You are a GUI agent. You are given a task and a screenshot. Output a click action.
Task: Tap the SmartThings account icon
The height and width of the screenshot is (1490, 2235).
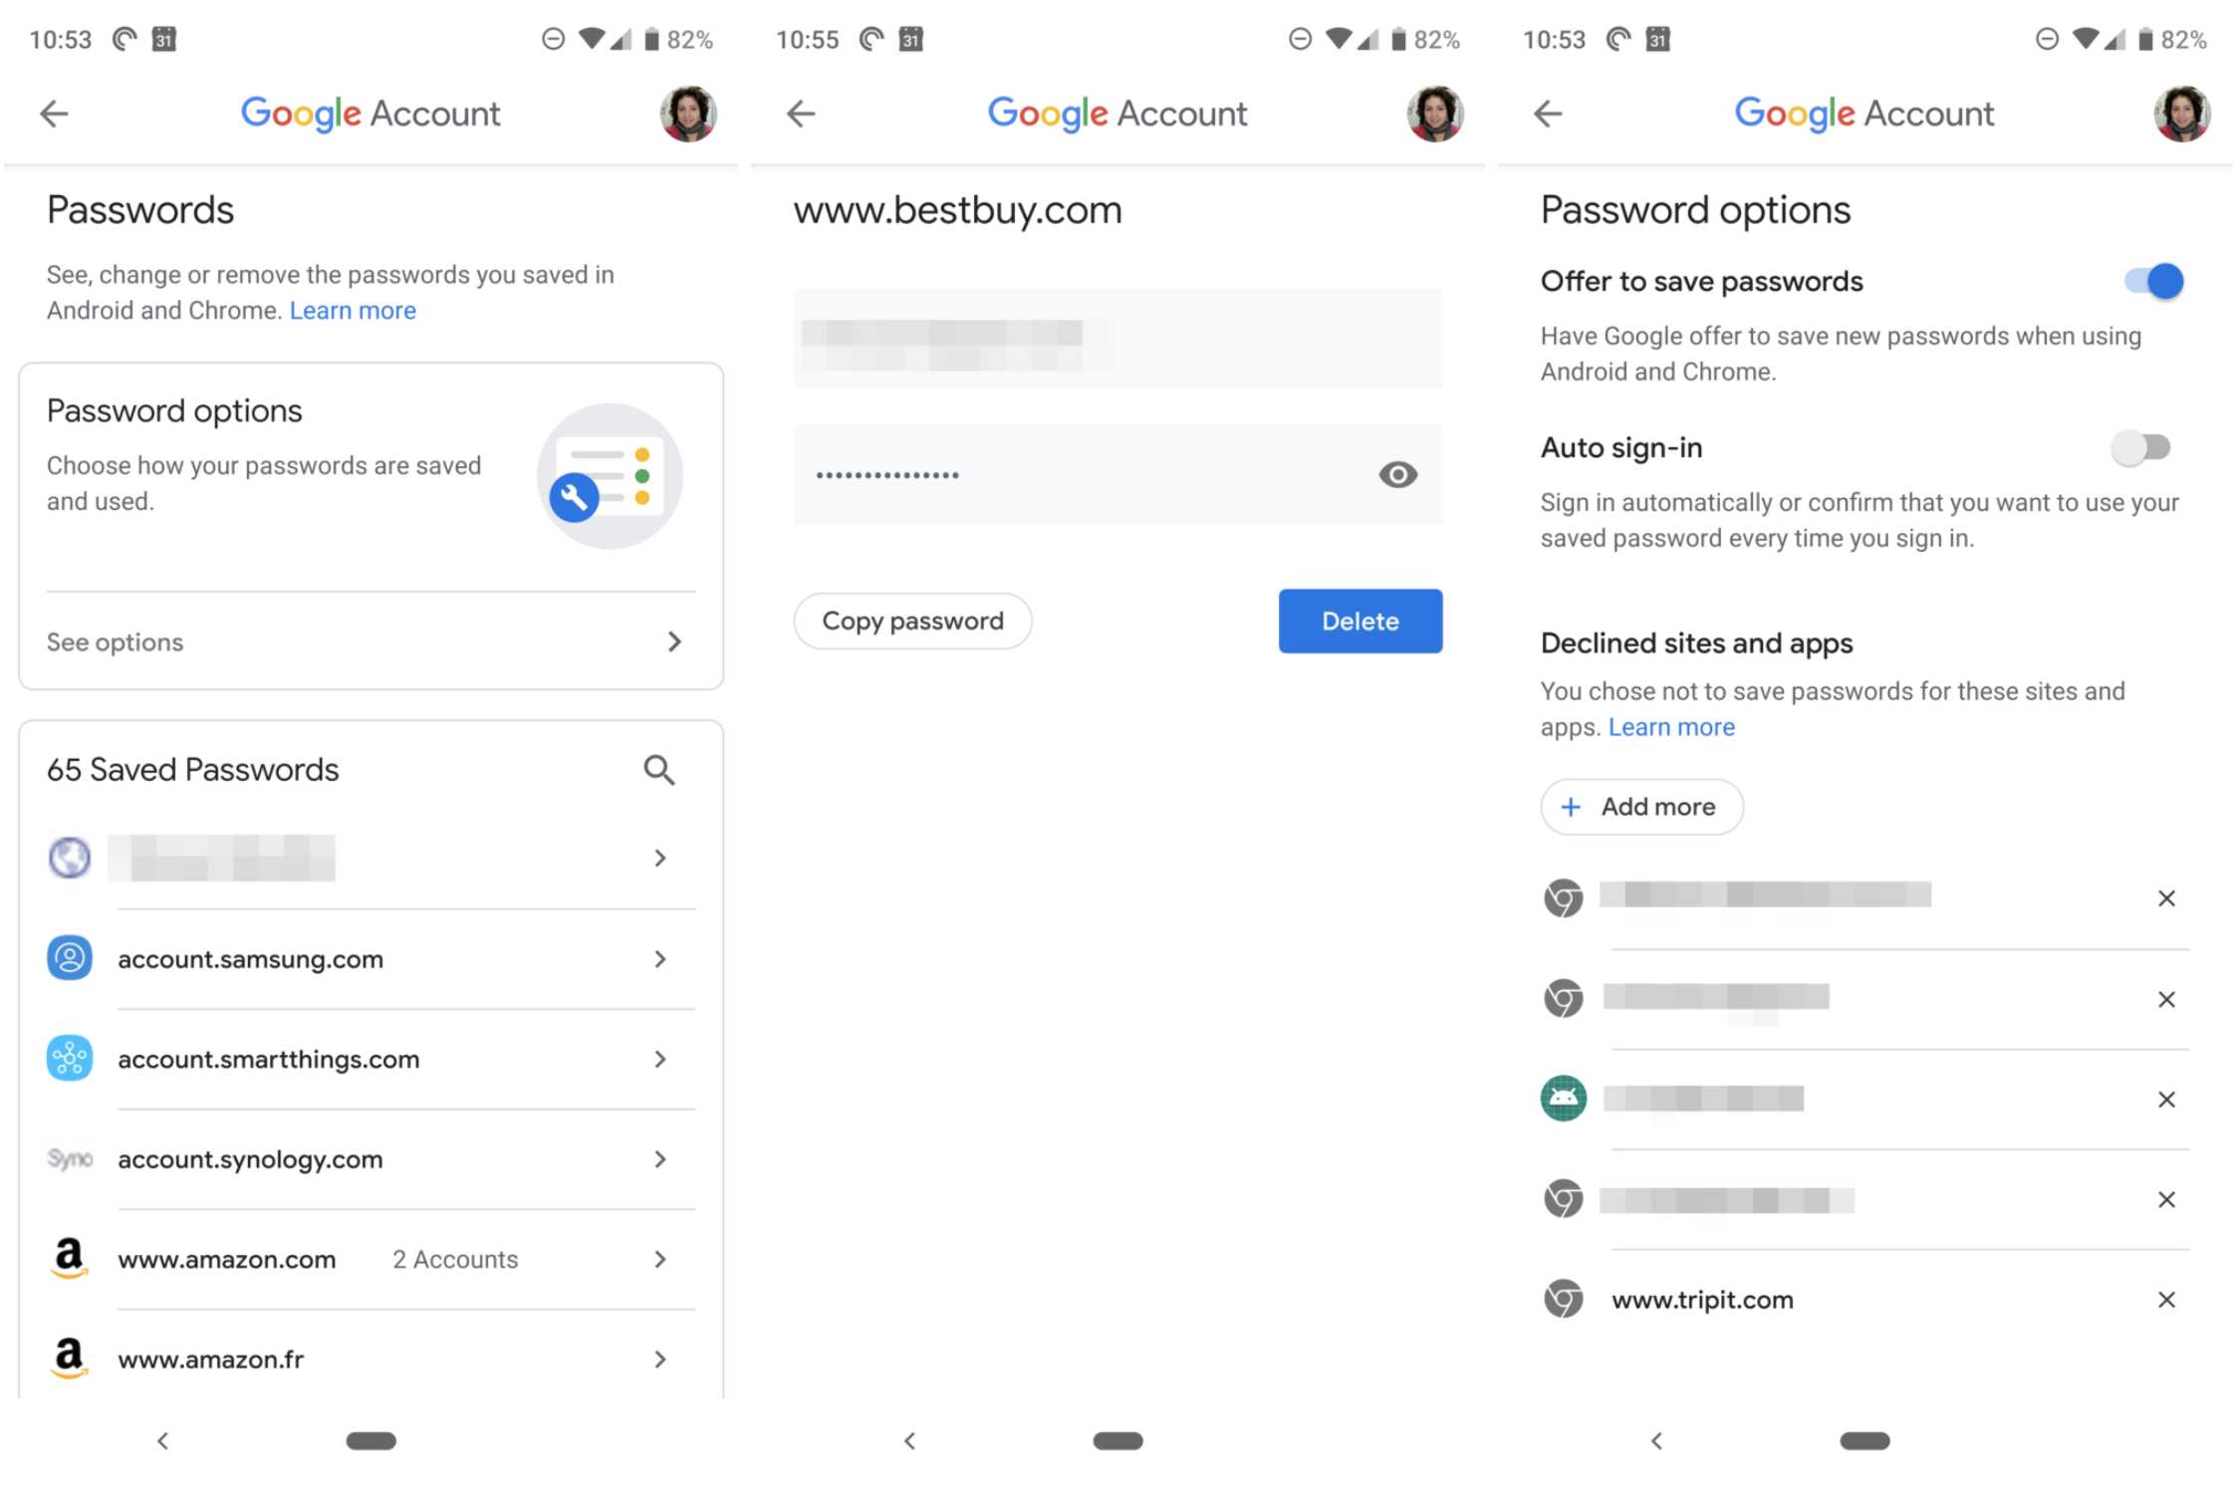point(70,1058)
